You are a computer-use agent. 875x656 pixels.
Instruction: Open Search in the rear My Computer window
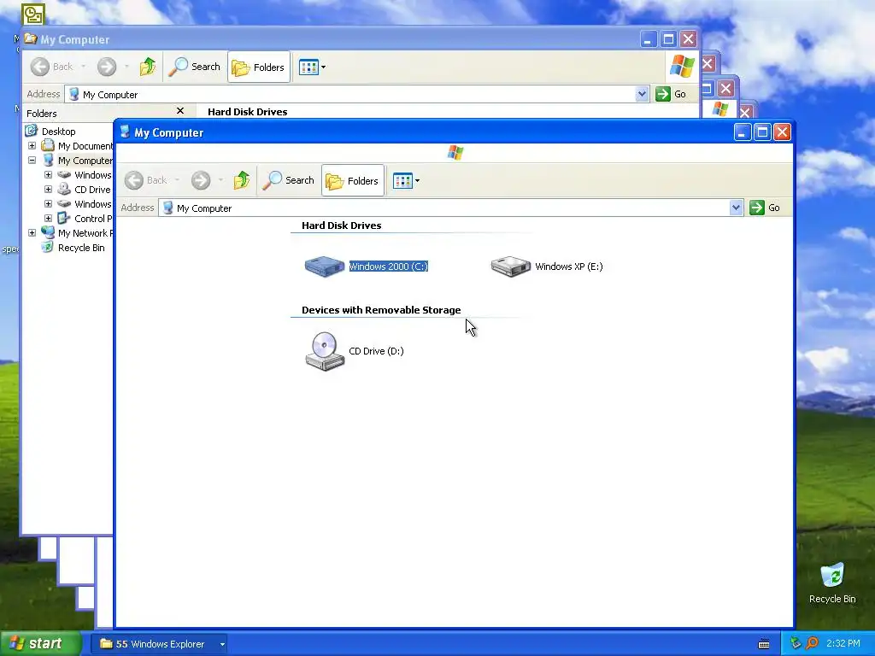194,67
